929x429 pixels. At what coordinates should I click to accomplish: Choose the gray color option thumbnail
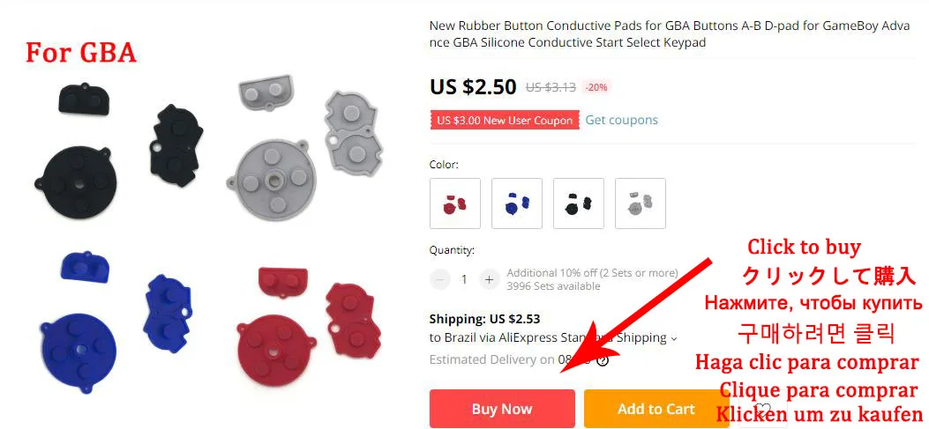641,203
